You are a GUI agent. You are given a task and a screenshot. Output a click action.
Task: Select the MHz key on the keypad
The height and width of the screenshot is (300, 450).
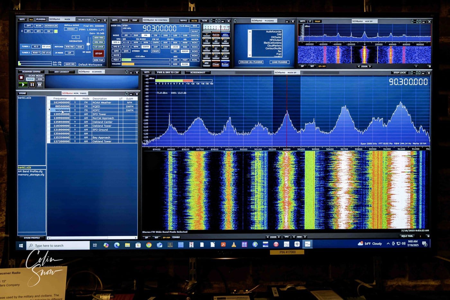[x=225, y=35]
